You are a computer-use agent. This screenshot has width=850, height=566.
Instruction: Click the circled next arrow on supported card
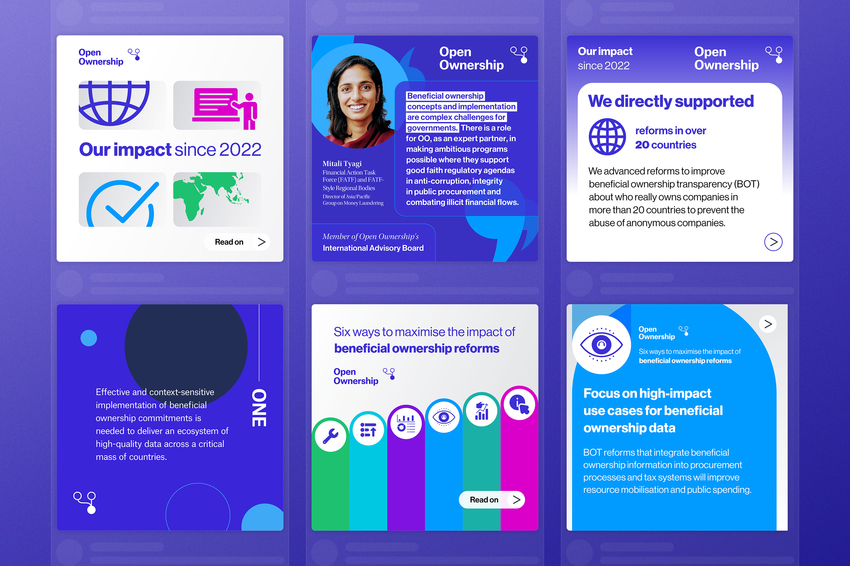click(773, 242)
